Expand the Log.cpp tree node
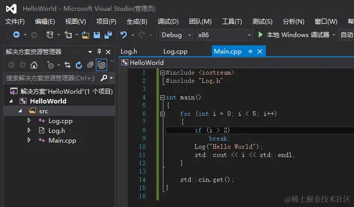 (29, 120)
